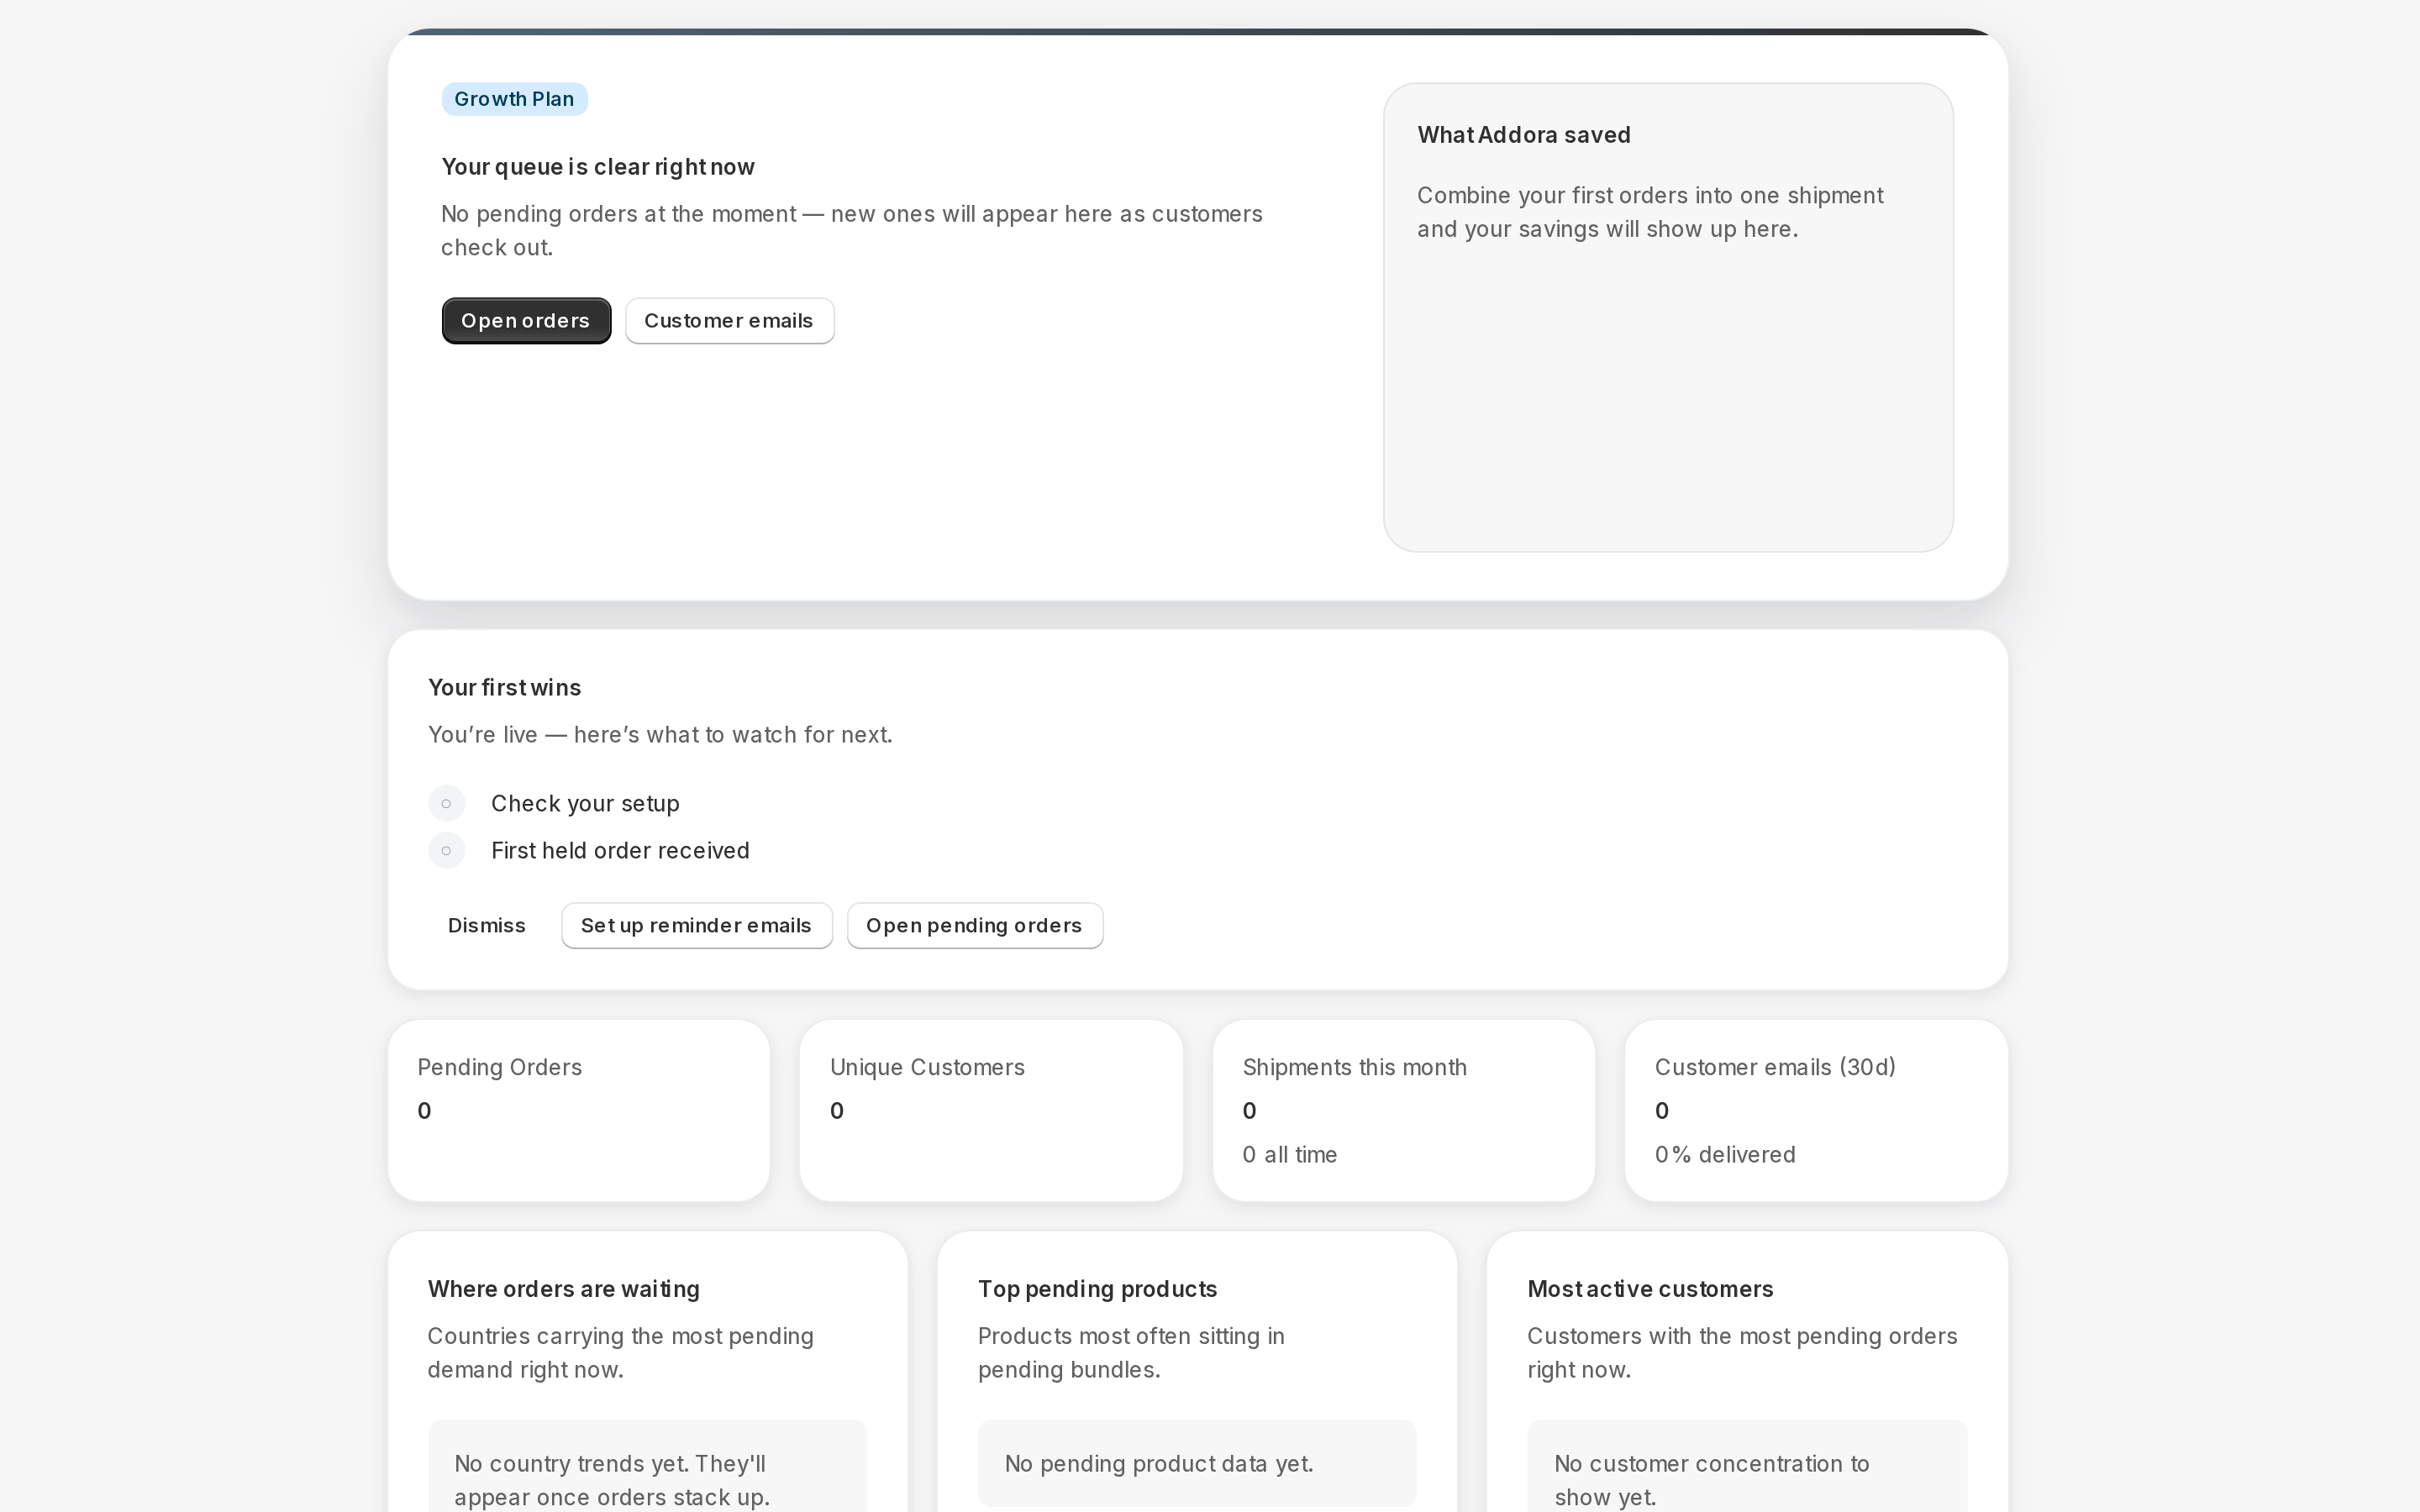Click the Your first wins heading
Viewport: 2420px width, 1512px height.
(x=505, y=688)
